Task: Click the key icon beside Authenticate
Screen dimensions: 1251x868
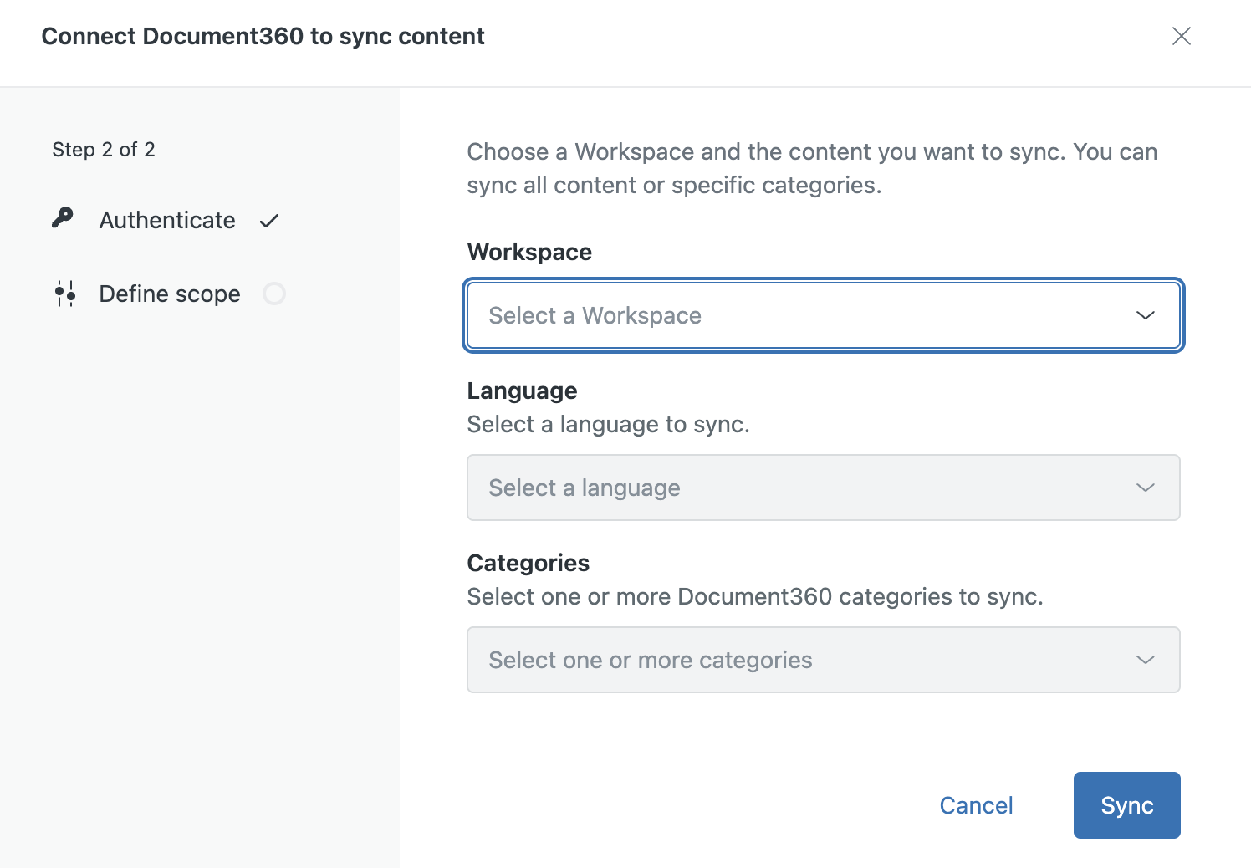Action: click(63, 219)
